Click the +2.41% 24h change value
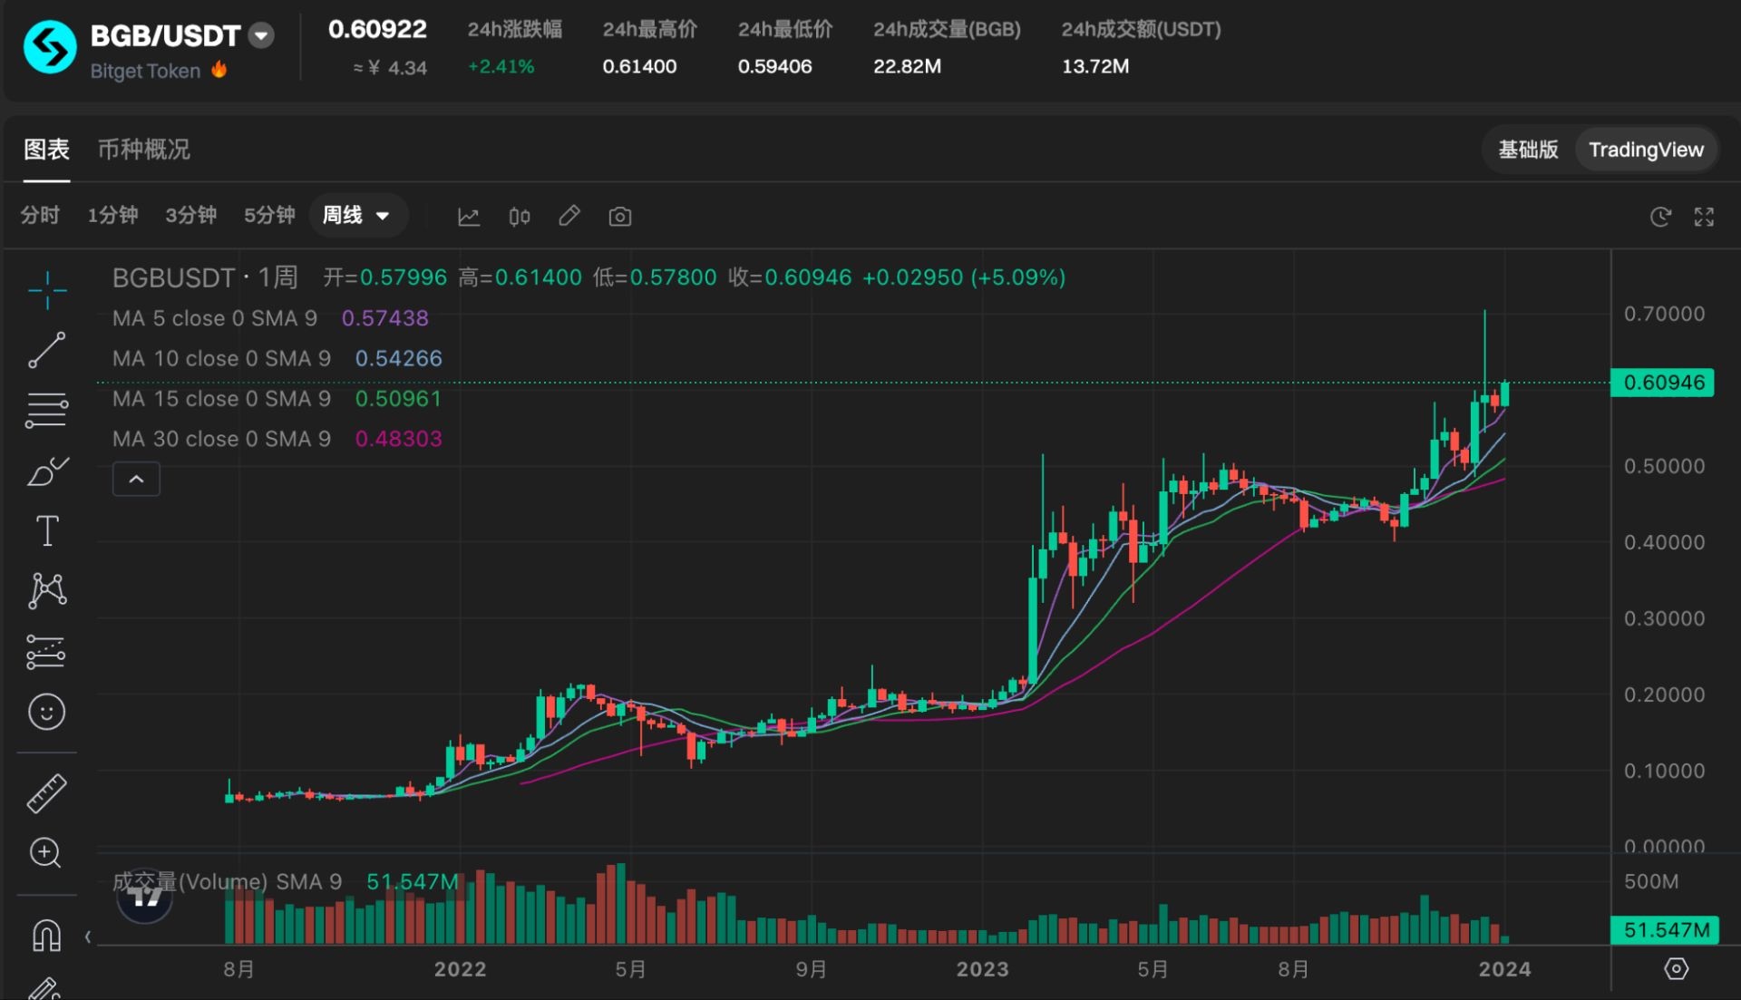Screen dimensions: 1741x1000 (501, 66)
